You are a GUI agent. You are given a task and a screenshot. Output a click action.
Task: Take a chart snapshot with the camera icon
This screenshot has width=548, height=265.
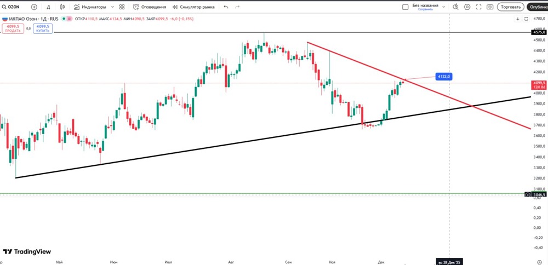click(x=490, y=7)
